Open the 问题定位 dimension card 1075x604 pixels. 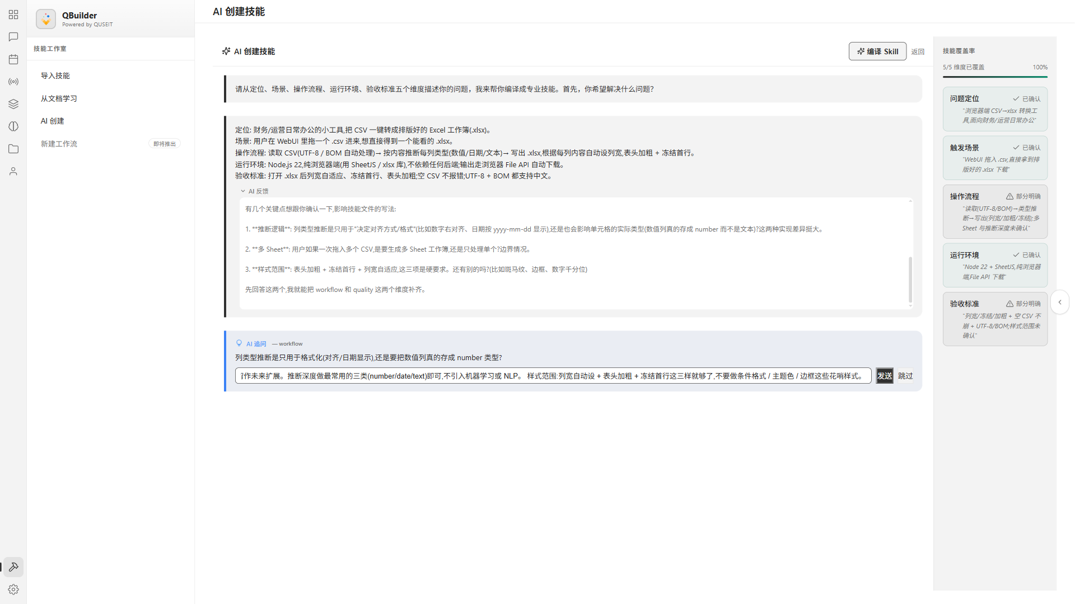(x=995, y=109)
